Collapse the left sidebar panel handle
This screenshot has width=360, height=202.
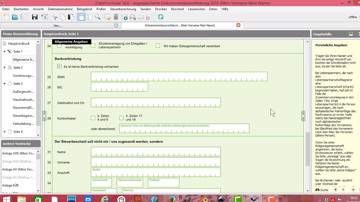44,116
